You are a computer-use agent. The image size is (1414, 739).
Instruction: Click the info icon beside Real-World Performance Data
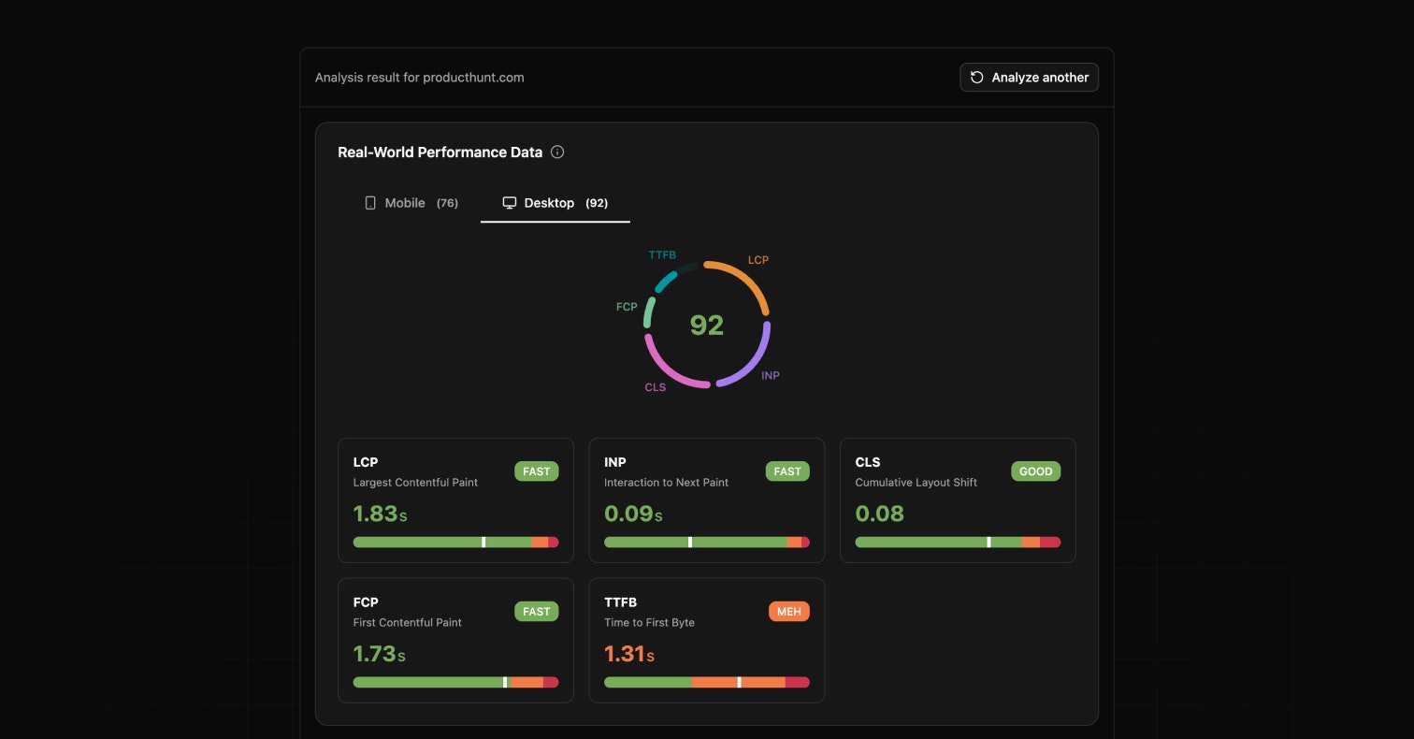557,152
